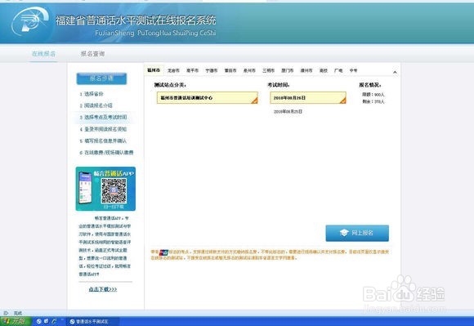Viewport: 474px width, 326px height.
Task: Choose the 福州市普通话培训测试中心 test site
Action: coord(208,97)
